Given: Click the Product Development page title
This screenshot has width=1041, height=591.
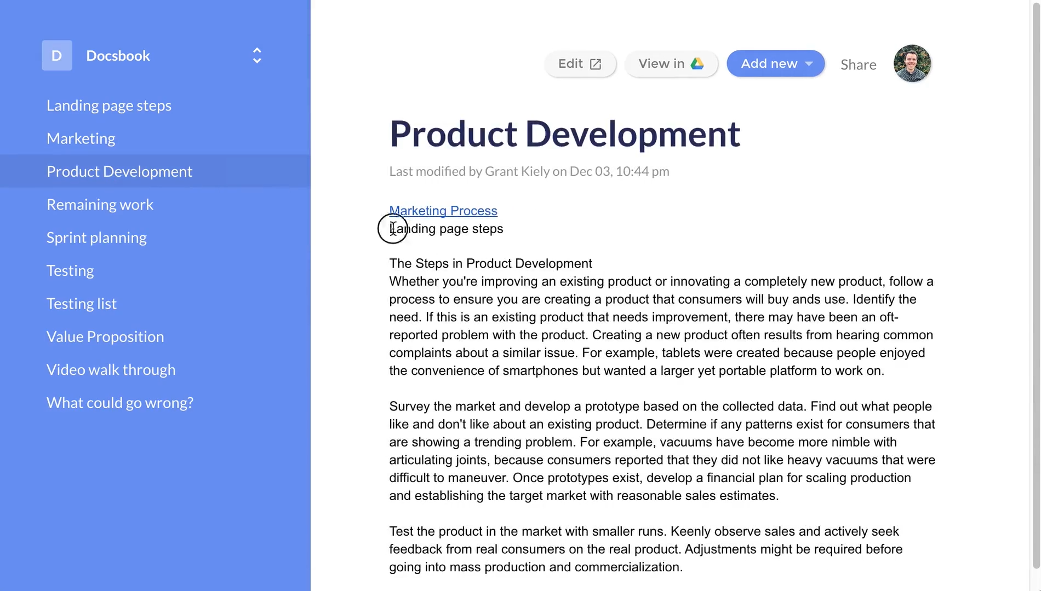Looking at the screenshot, I should coord(564,134).
